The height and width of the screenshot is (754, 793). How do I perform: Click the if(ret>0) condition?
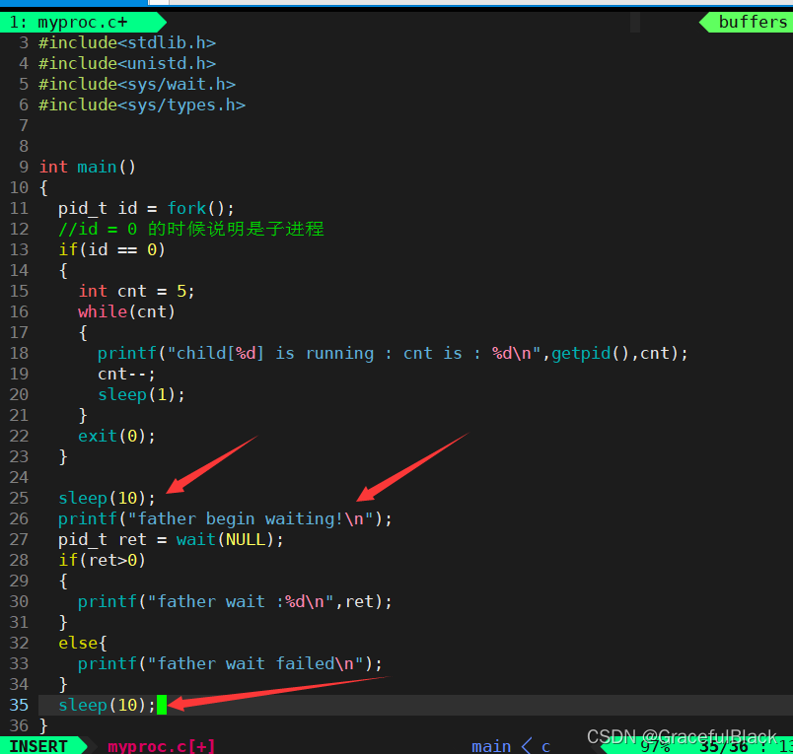pos(102,561)
